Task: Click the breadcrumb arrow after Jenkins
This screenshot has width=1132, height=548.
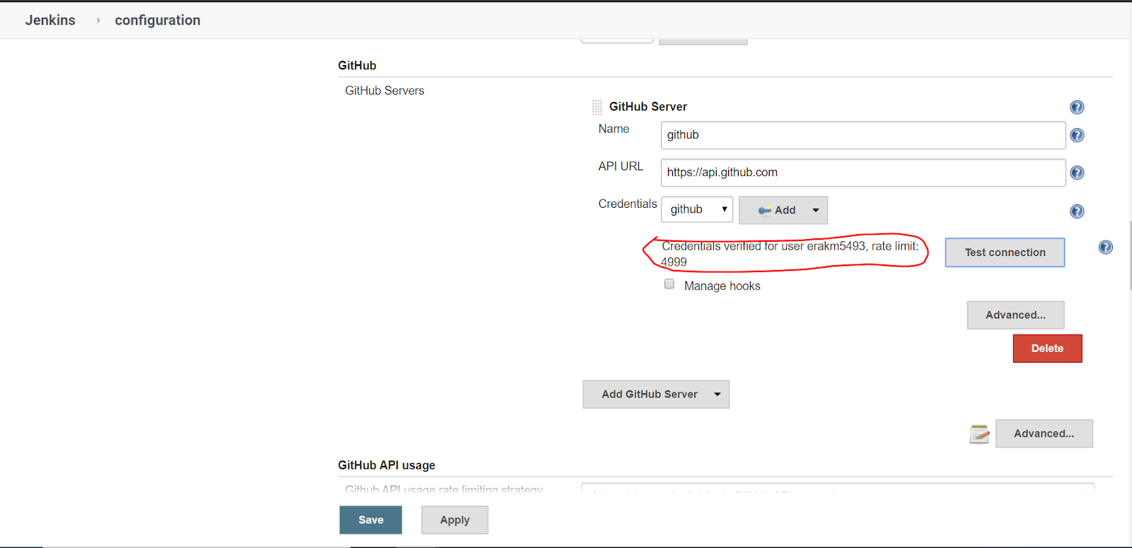Action: [x=98, y=21]
